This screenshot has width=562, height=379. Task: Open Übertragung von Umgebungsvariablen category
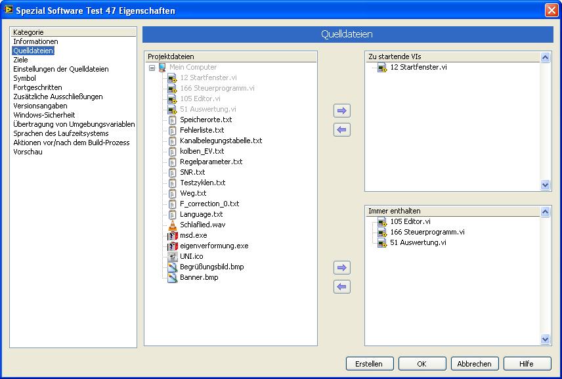point(74,124)
